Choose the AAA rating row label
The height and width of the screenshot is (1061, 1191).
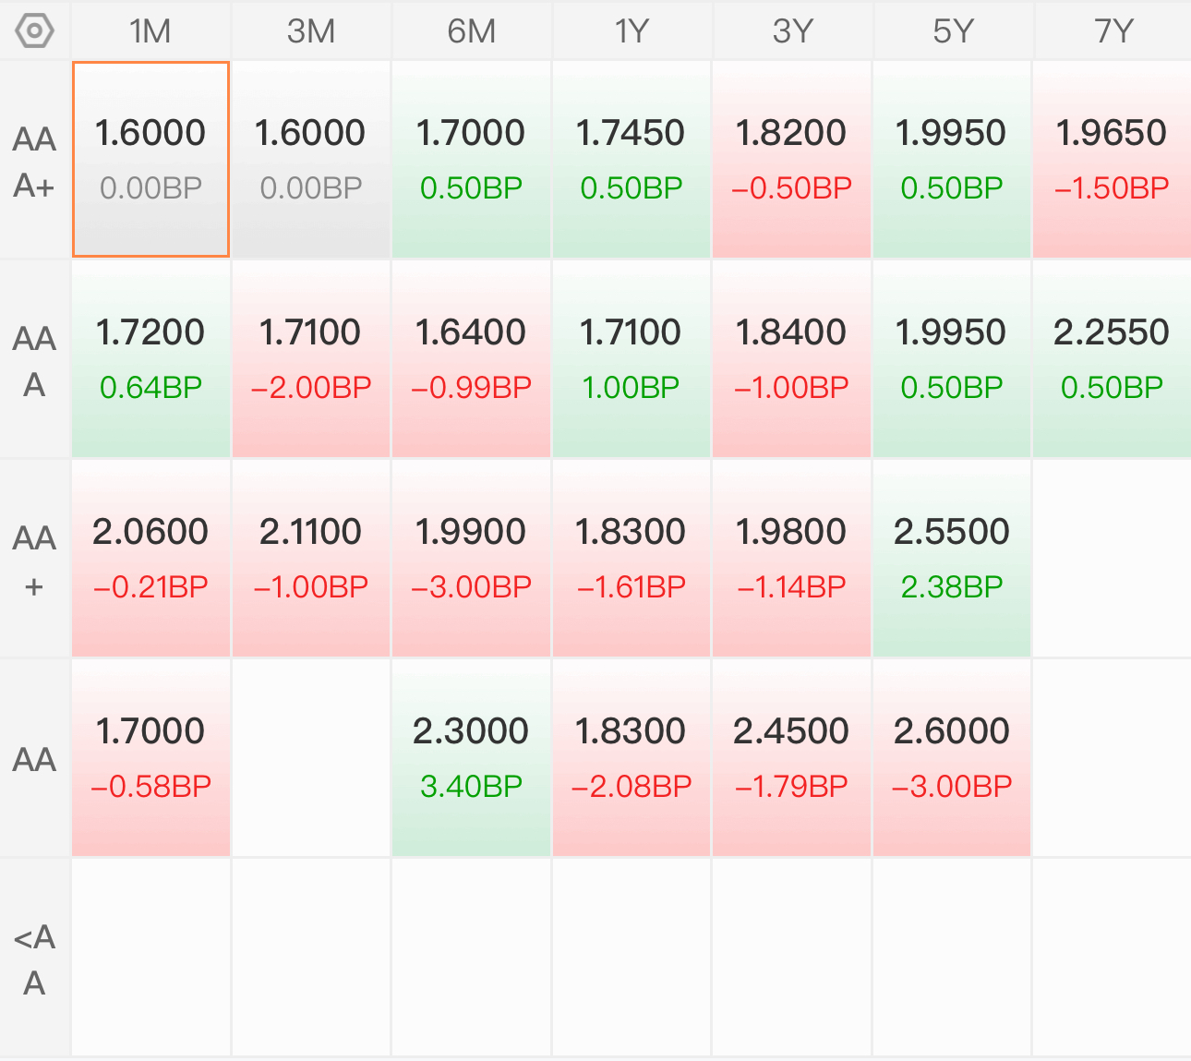tap(34, 360)
